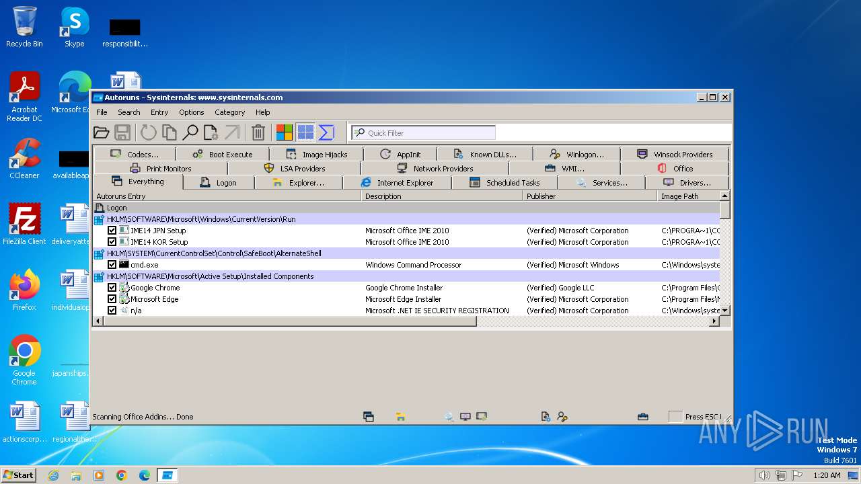Switch to the Scheduled Tasks tab
Screen dimensions: 861x484
pos(504,183)
